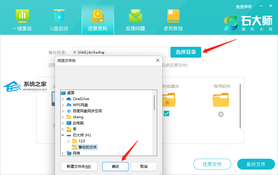This screenshot has height=175, width=278.
Task: Select the OneDrive tree item
Action: click(x=81, y=99)
